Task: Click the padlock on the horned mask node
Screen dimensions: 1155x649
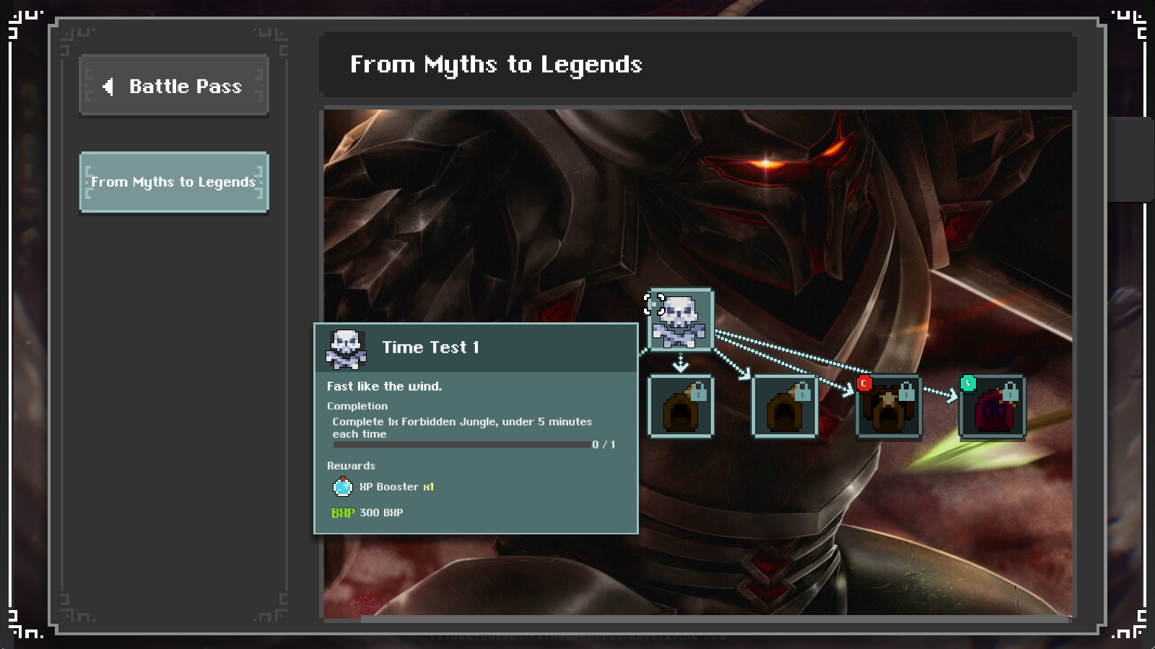Action: (x=907, y=392)
